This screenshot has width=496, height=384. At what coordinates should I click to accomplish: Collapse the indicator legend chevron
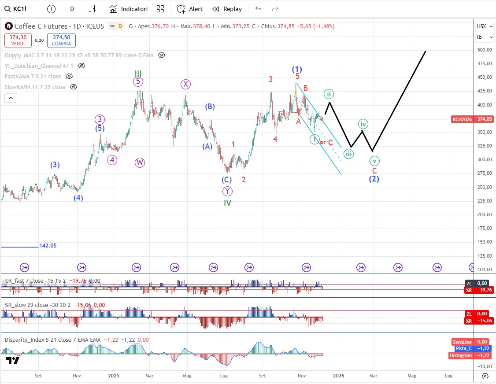(x=11, y=98)
